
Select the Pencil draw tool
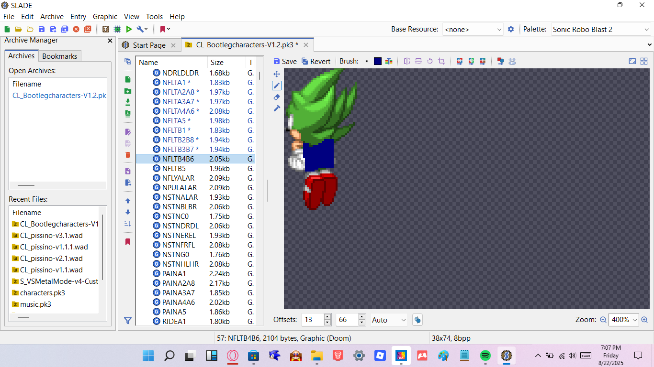pyautogui.click(x=277, y=86)
